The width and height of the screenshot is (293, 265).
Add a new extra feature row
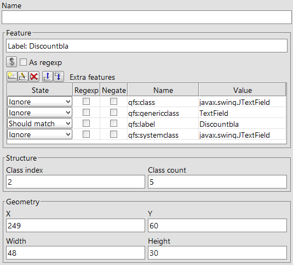click(12, 76)
